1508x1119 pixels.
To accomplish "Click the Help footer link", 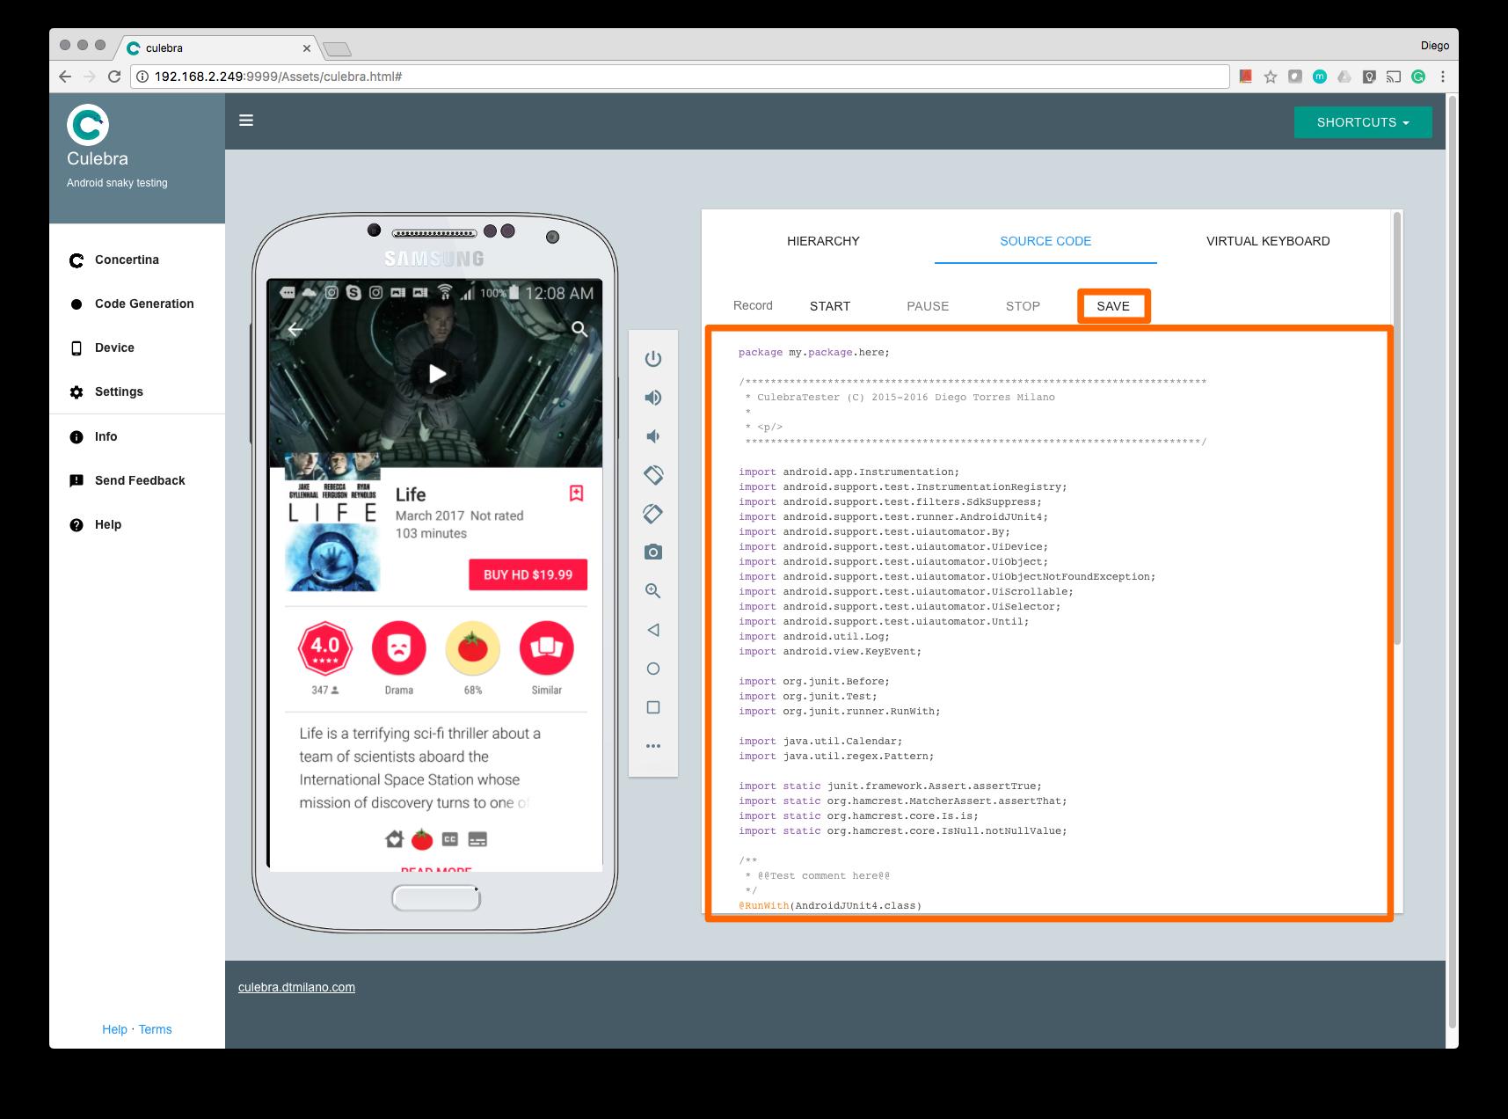I will coord(114,1029).
